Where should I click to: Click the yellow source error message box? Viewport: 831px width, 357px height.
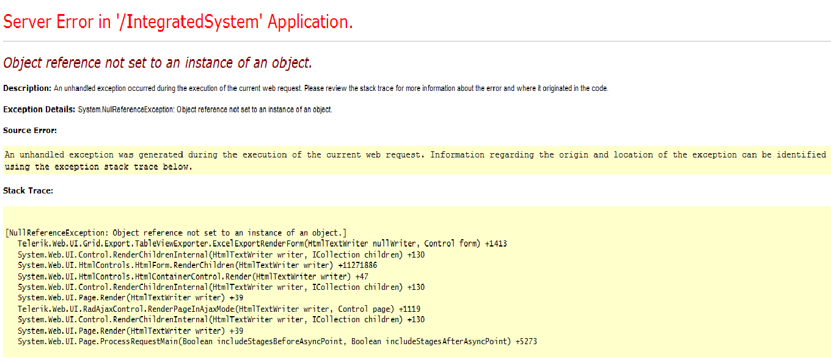417,160
